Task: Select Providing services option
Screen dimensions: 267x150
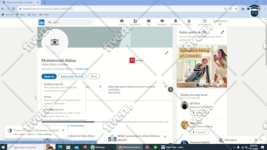Action: coord(64,113)
